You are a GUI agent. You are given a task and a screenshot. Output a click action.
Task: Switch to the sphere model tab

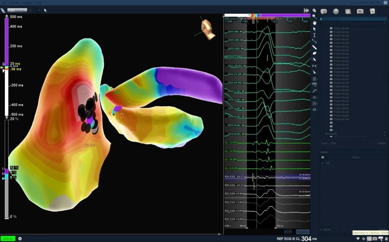335,11
